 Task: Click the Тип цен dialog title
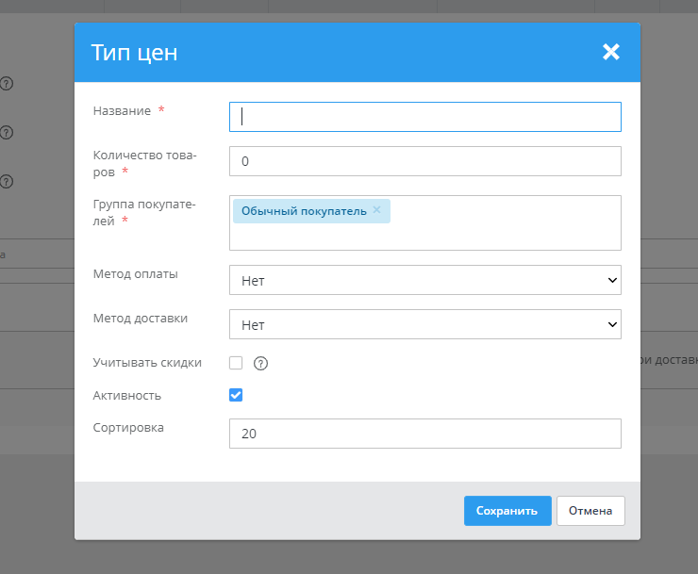[x=134, y=53]
